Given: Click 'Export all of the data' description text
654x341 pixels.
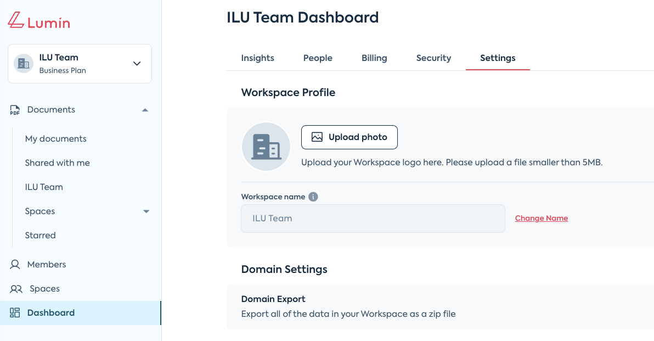Looking at the screenshot, I should (x=348, y=314).
